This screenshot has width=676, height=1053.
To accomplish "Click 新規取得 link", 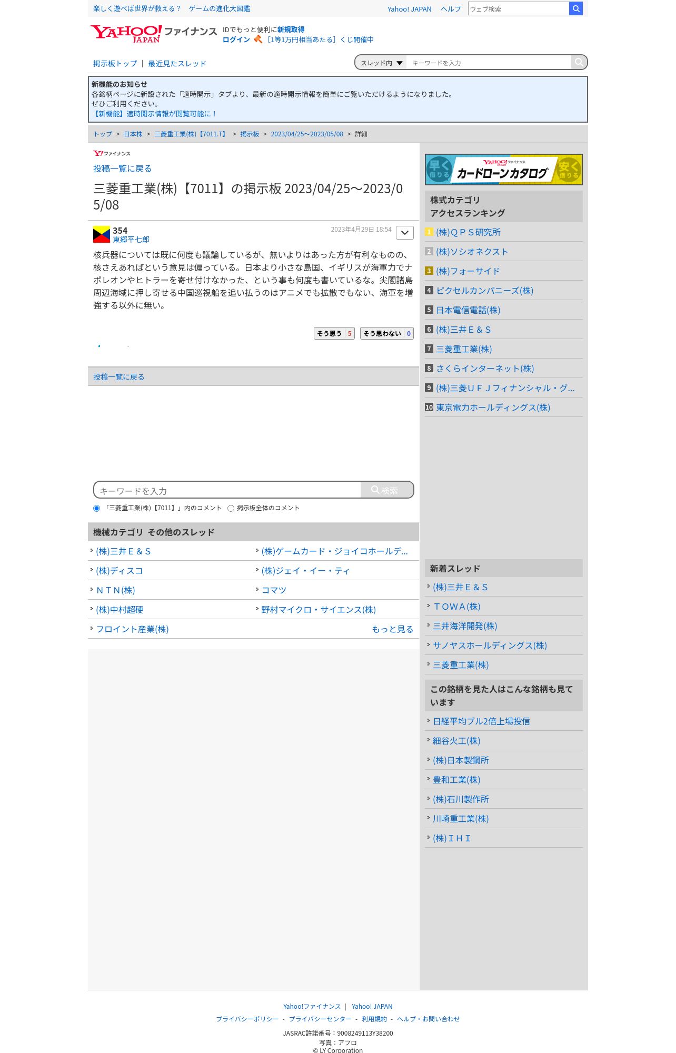I will [x=291, y=29].
